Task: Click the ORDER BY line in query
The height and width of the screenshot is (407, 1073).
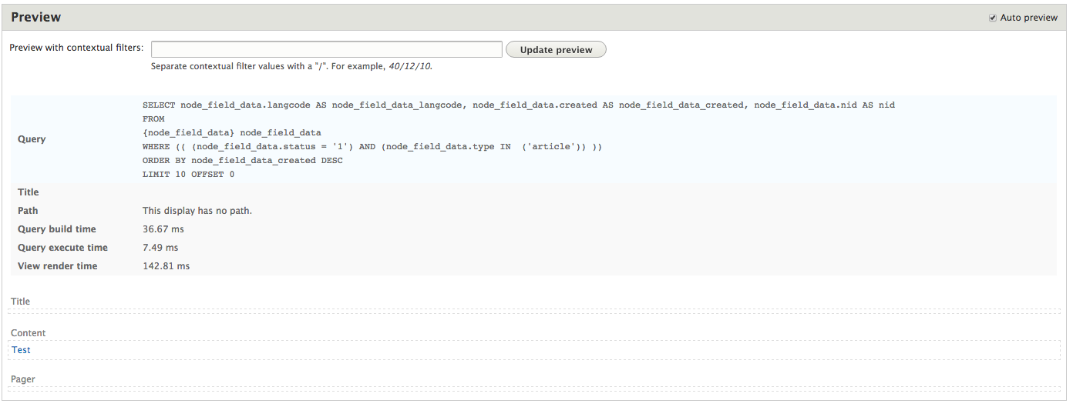Action: tap(242, 160)
